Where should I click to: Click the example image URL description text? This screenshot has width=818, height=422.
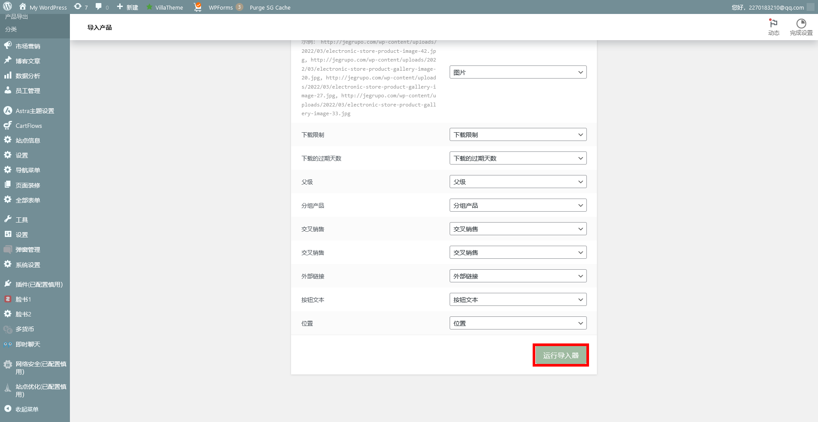(x=369, y=78)
